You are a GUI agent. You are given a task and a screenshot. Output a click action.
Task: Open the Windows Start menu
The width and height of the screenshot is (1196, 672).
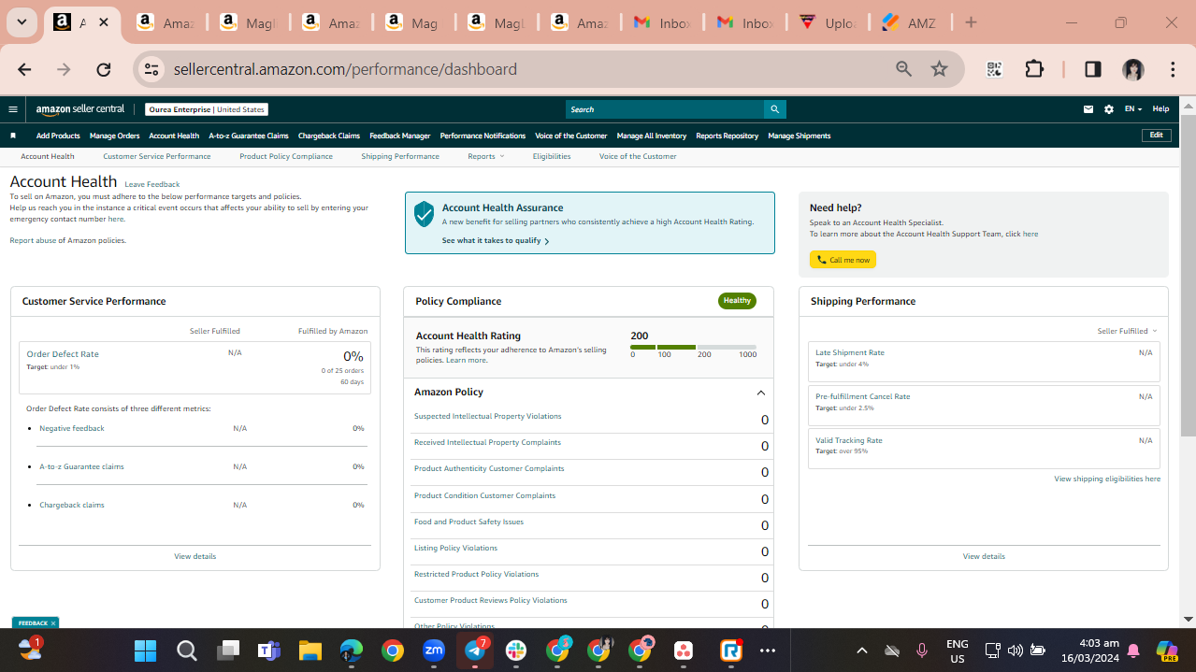145,651
